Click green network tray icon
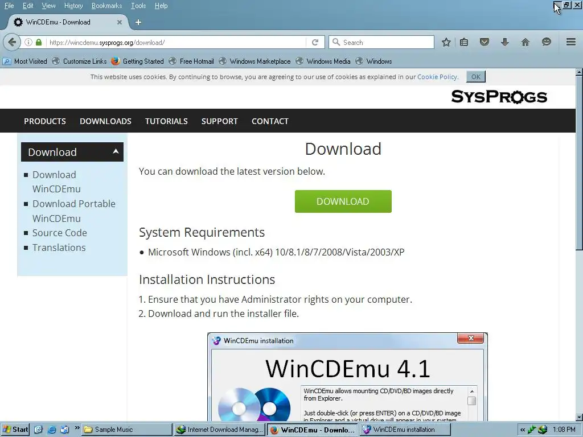 tap(532, 430)
